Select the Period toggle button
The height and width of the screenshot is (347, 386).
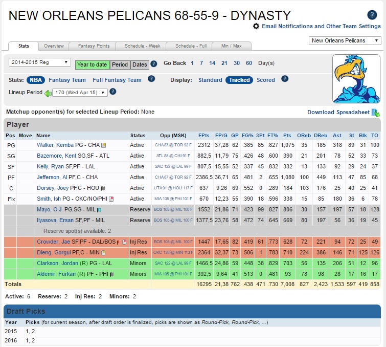(x=120, y=65)
